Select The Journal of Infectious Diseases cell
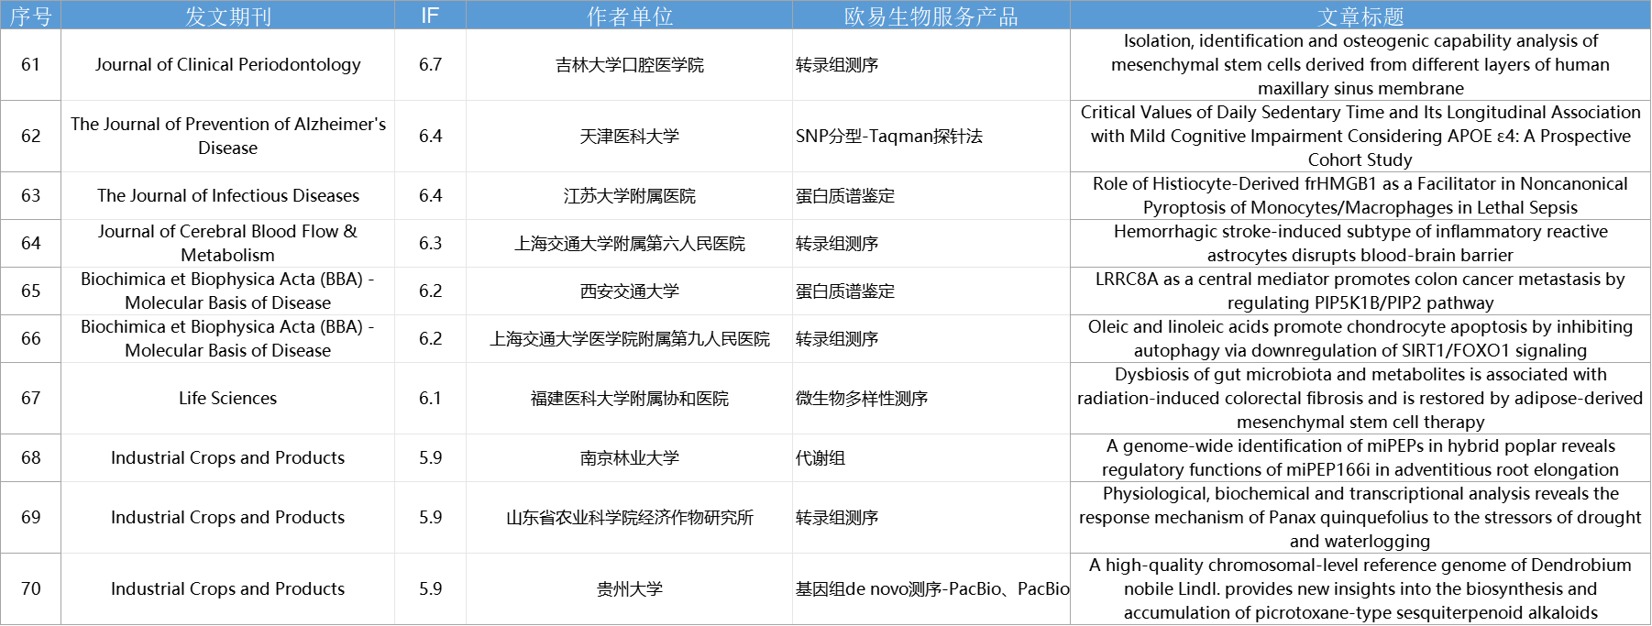Screen dimensions: 1652x626 point(227,196)
